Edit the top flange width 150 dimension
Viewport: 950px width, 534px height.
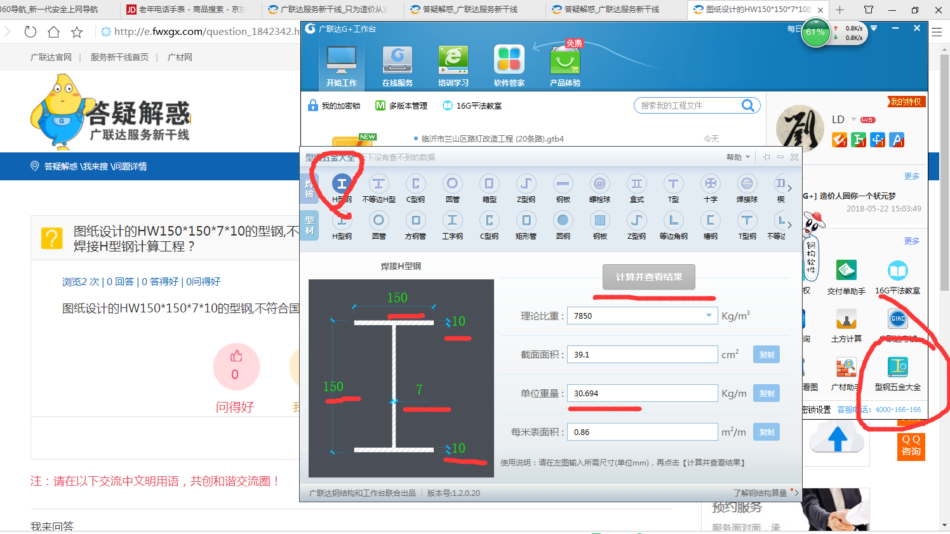[x=398, y=298]
